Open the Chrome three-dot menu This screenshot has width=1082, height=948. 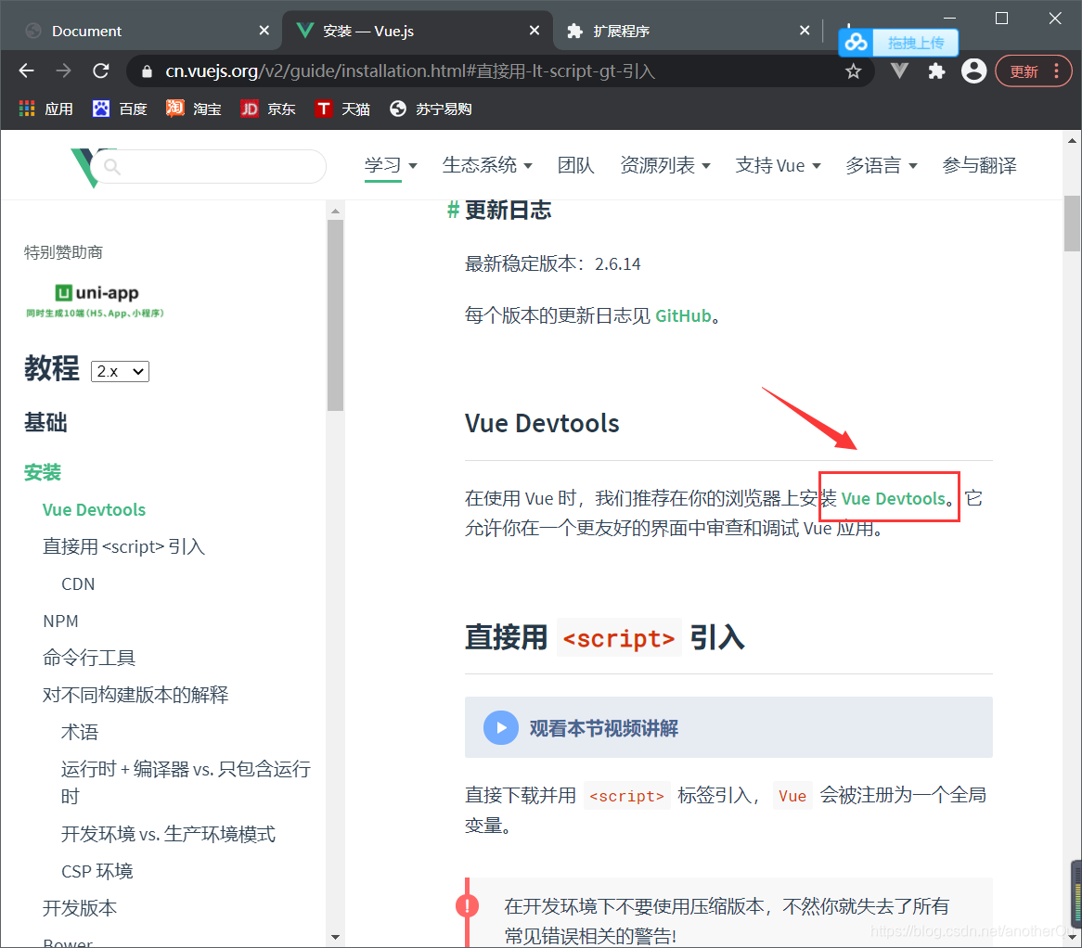[x=1056, y=71]
